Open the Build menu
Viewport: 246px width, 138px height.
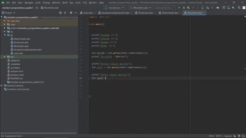tap(65, 3)
